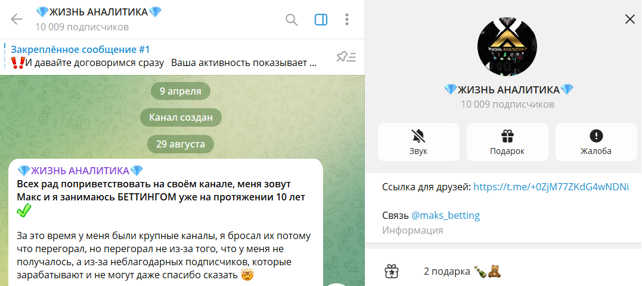
Task: Click the Подарок gift button
Action: tap(507, 142)
